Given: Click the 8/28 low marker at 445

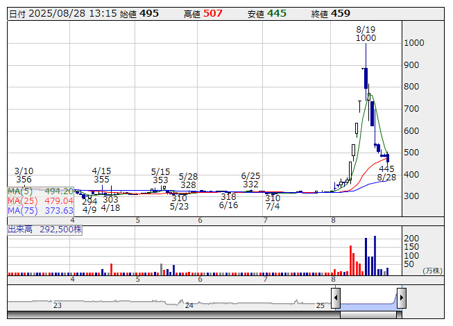Looking at the screenshot, I should [386, 173].
